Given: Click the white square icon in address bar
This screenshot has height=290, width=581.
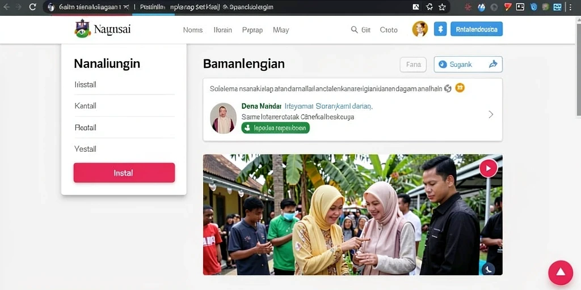Looking at the screenshot, I should click(416, 7).
